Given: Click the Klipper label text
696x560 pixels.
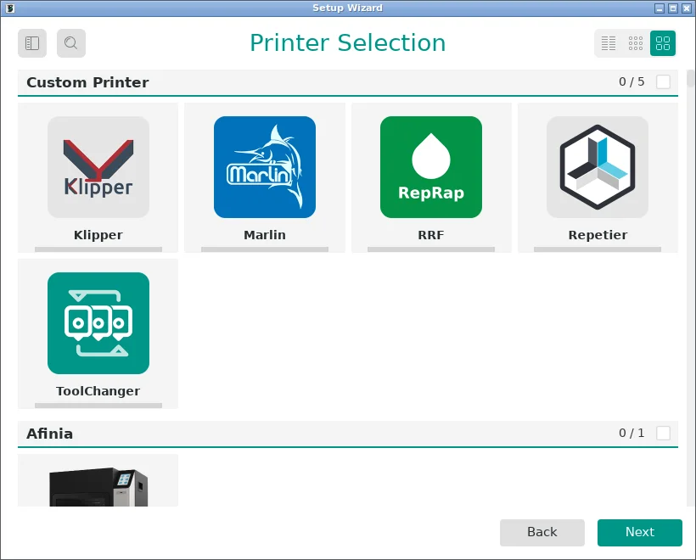Looking at the screenshot, I should coord(98,235).
